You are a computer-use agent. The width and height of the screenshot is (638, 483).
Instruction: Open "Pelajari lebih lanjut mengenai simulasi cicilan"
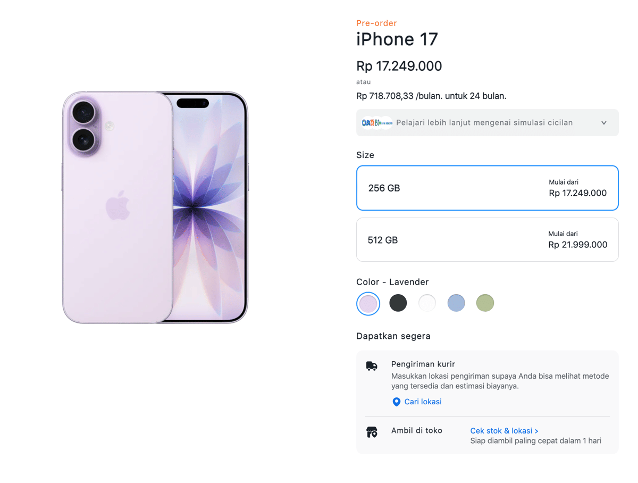(484, 123)
